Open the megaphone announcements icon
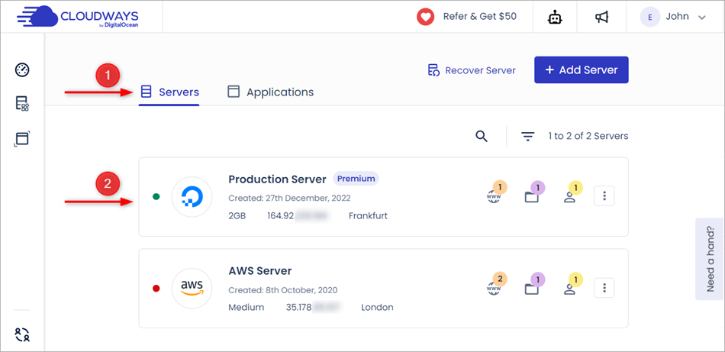 click(x=602, y=17)
